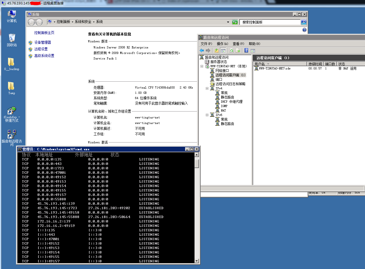
Task: Click the search magnifier in Control Panel search
Action: (304, 22)
